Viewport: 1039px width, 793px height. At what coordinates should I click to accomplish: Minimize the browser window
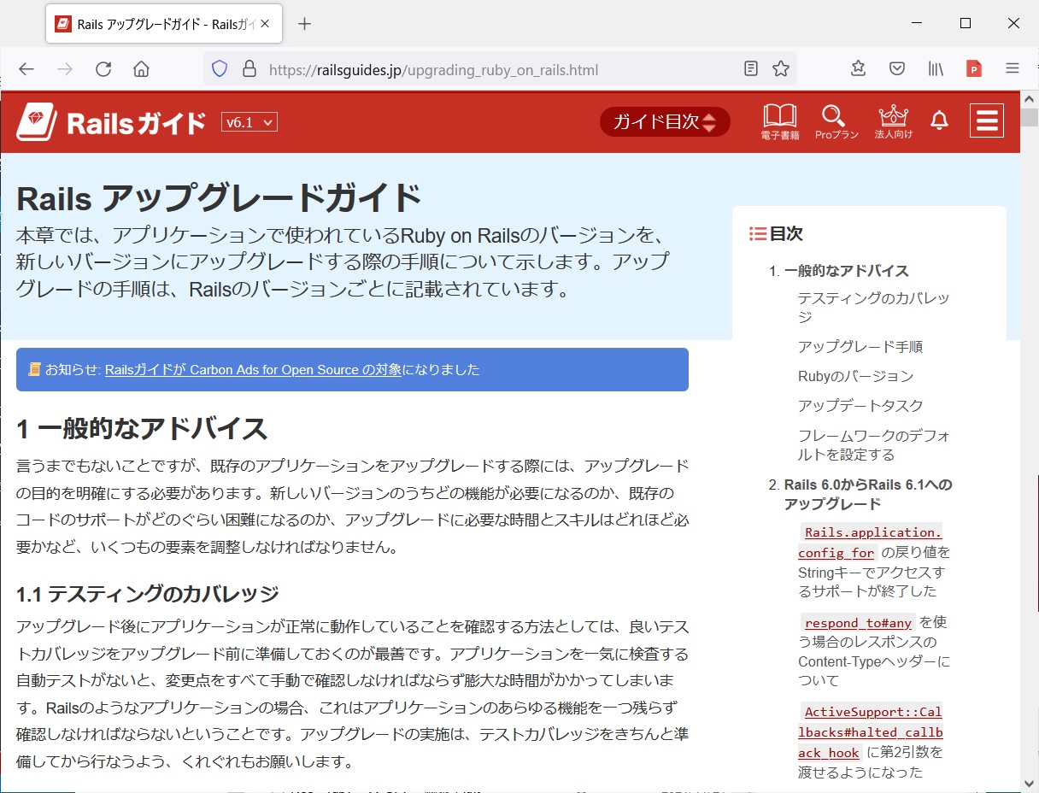919,24
